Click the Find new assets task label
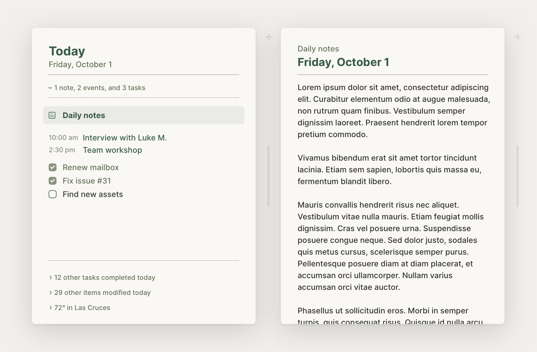The width and height of the screenshot is (537, 352). pos(93,194)
